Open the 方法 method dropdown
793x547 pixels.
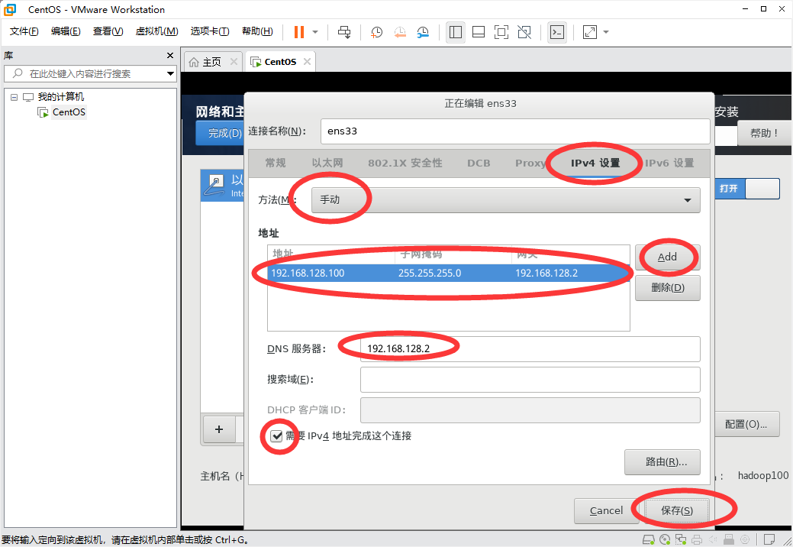point(506,200)
